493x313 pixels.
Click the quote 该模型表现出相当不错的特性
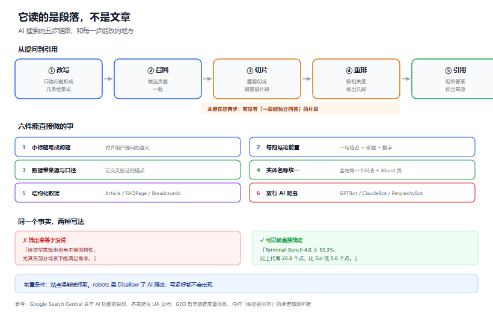(x=59, y=250)
